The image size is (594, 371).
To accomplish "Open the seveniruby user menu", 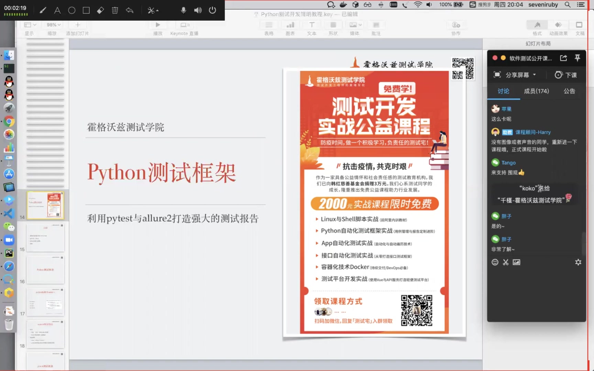I will 543,4.
